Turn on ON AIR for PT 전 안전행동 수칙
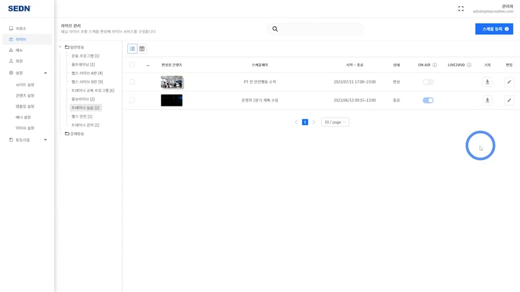 click(428, 82)
